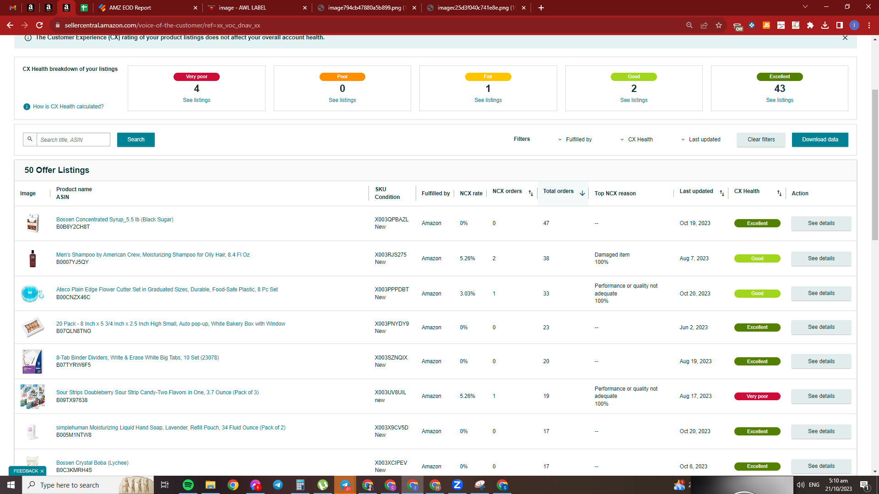Image resolution: width=879 pixels, height=494 pixels.
Task: Open the Chrome extensions puzzle icon
Action: point(810,25)
